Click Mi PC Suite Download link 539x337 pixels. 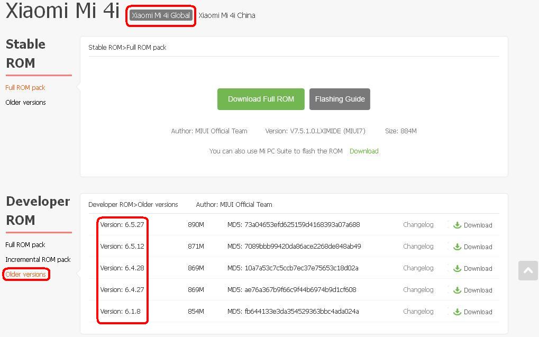[364, 151]
